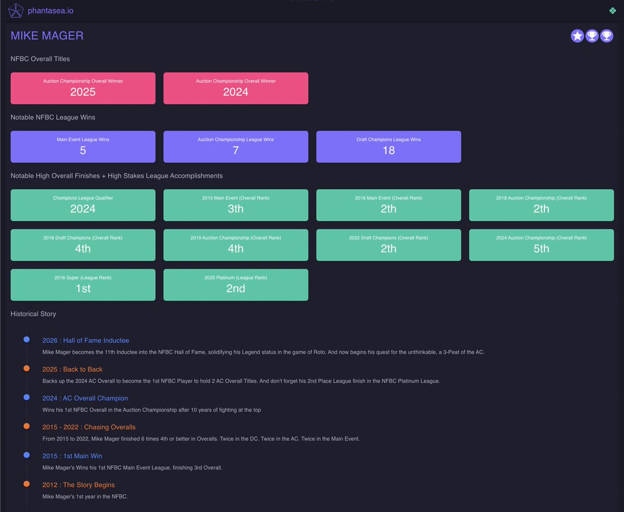624x512 pixels.
Task: Open the 2018 Draft Champions Overall Rank card
Action: point(83,245)
